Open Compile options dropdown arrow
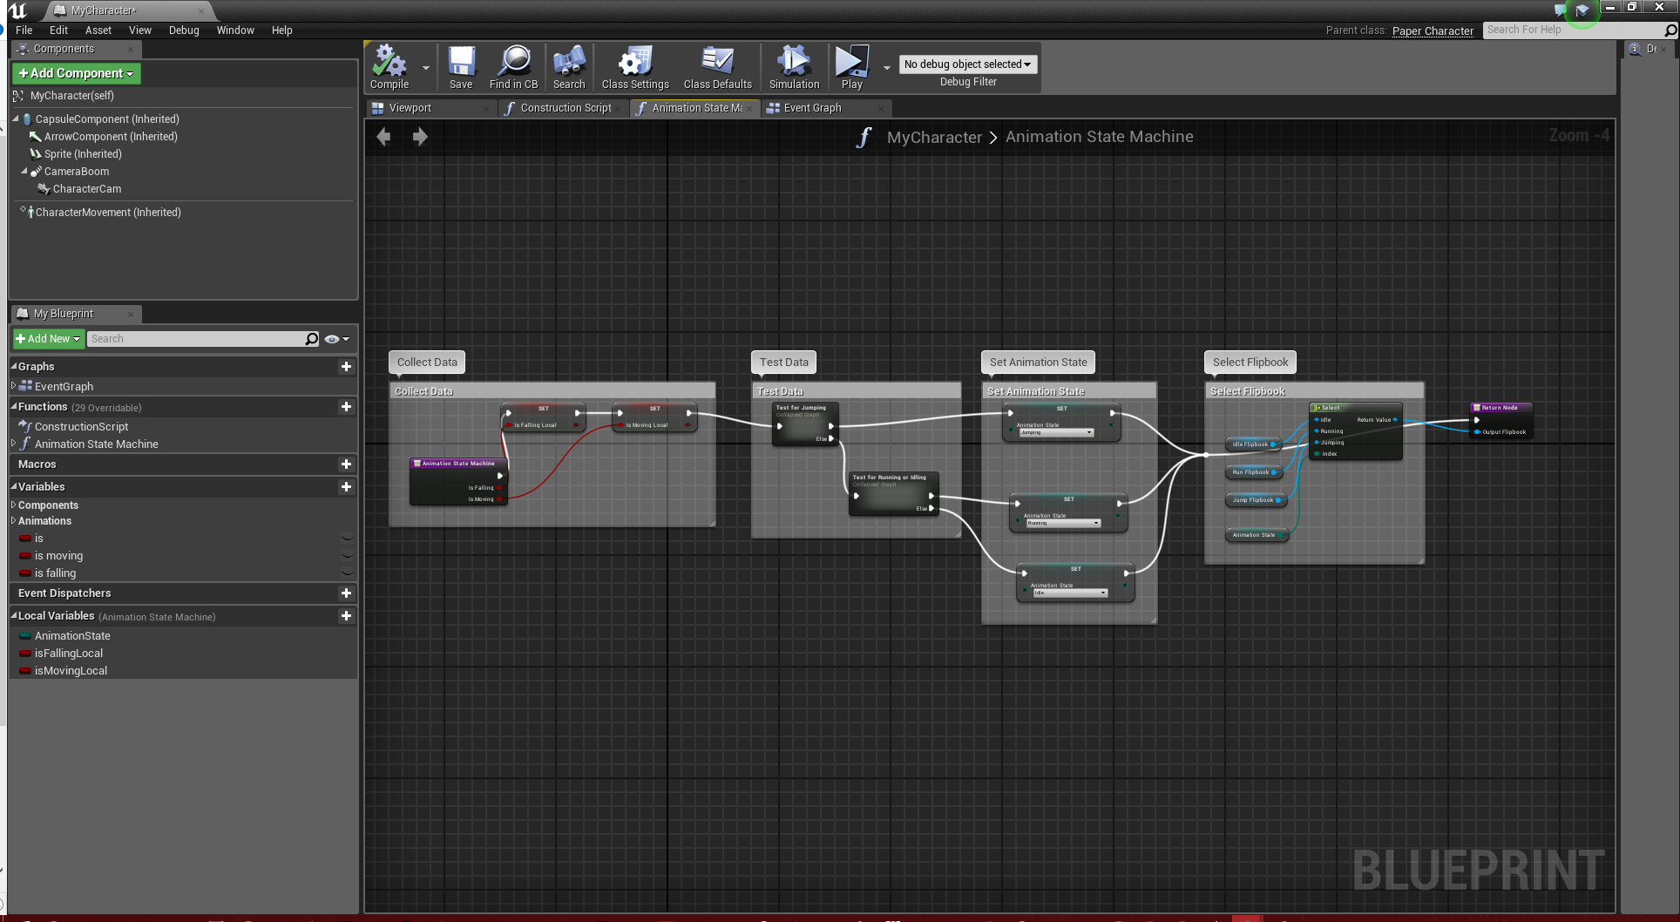1680x922 pixels. click(426, 67)
